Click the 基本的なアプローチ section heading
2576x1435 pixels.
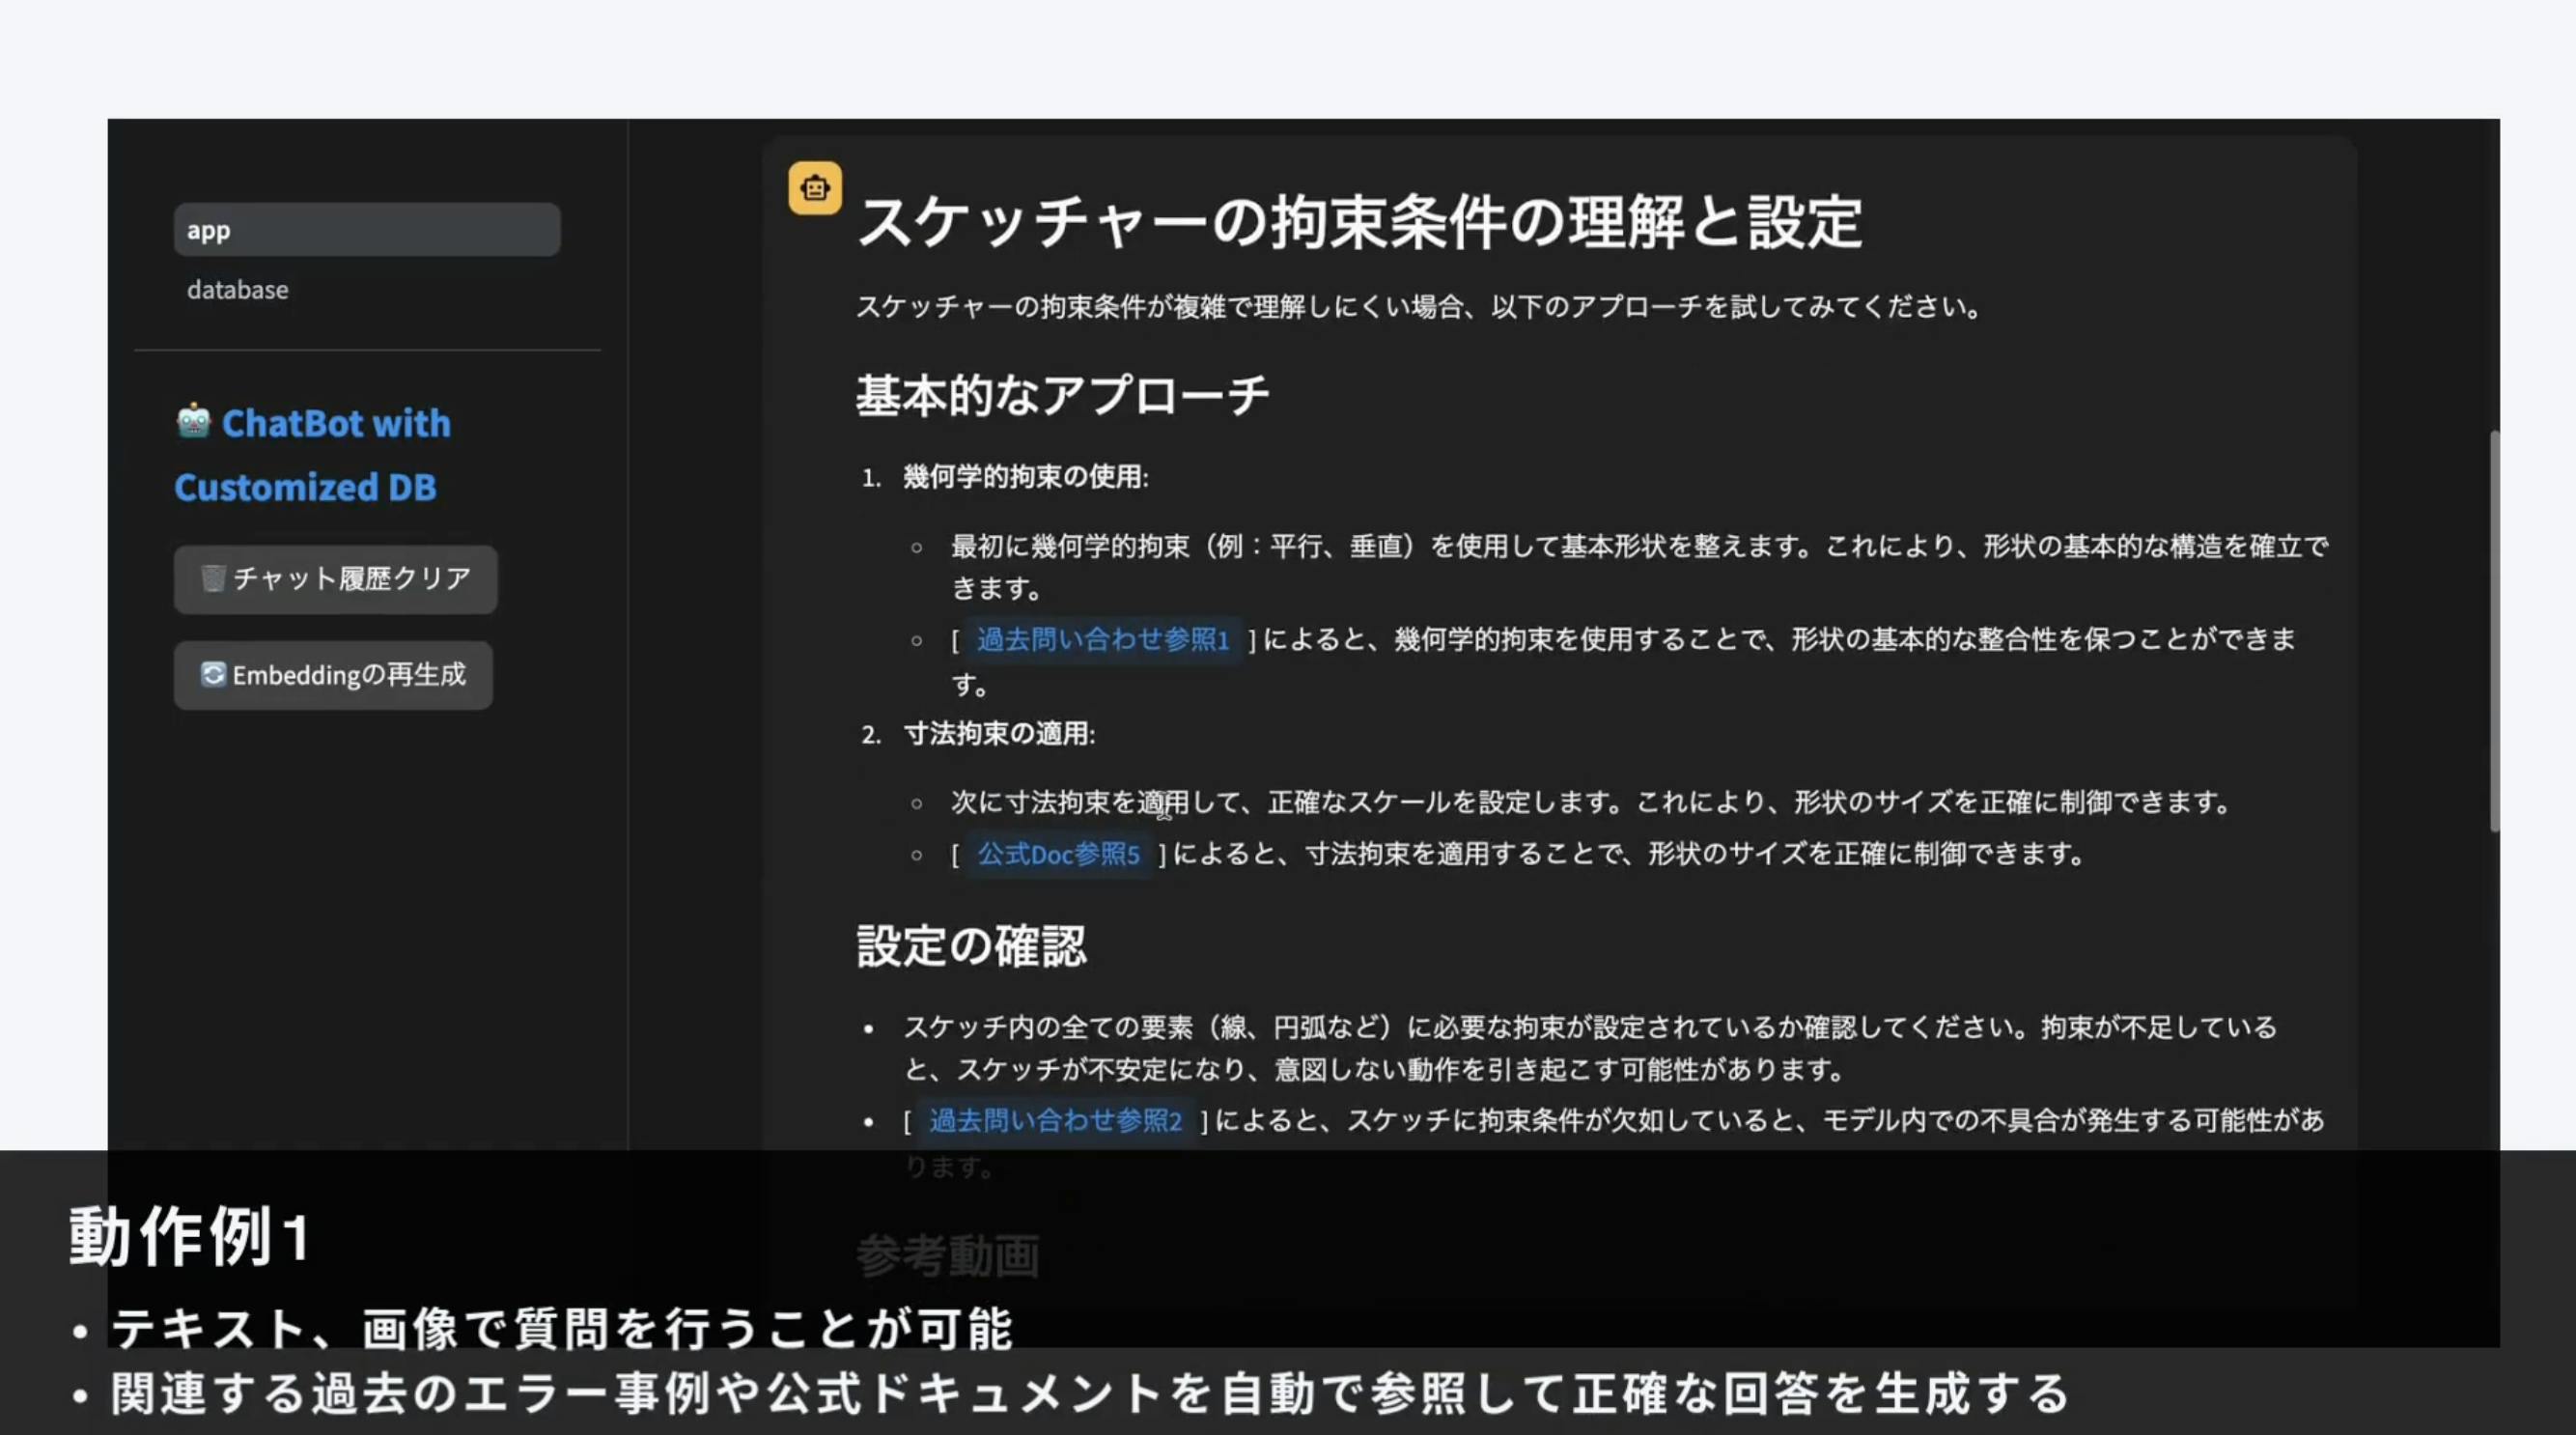point(1062,395)
